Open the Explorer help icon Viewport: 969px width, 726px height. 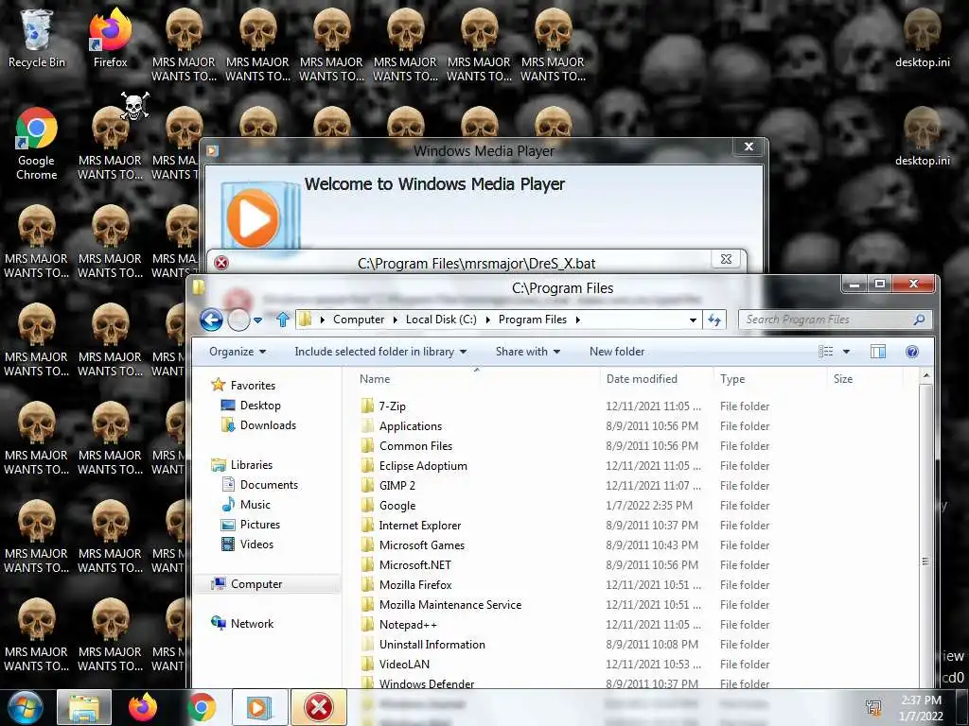[911, 352]
